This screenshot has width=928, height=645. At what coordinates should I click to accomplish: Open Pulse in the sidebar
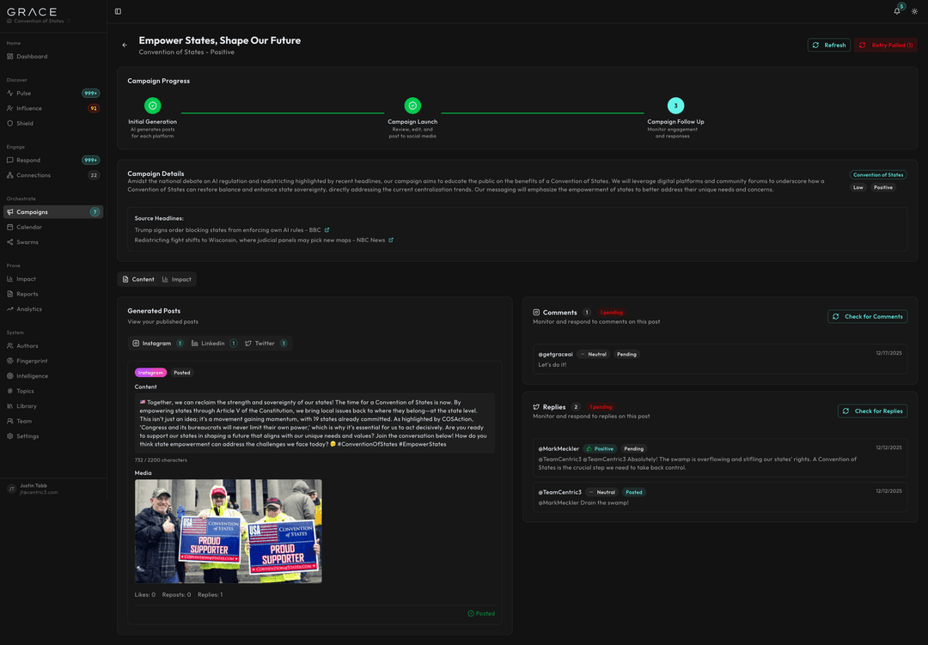coord(24,93)
